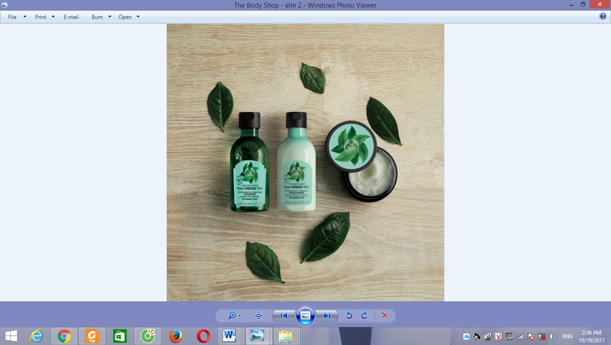Open the File menu
This screenshot has width=611, height=345.
[x=12, y=17]
